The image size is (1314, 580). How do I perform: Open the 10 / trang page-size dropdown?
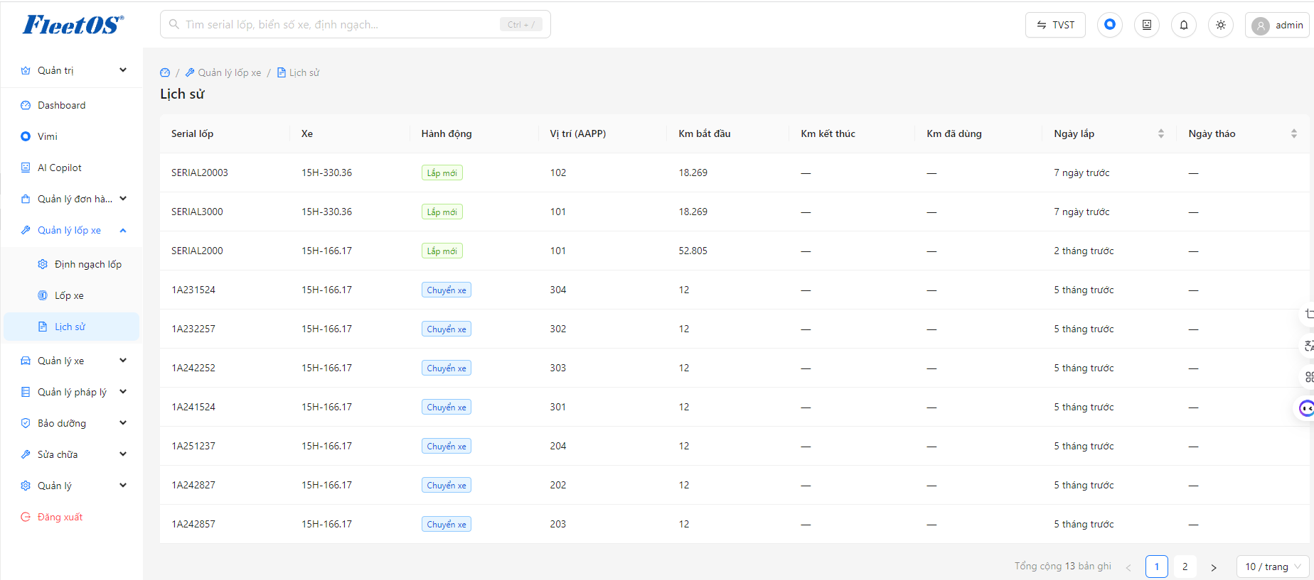1273,567
